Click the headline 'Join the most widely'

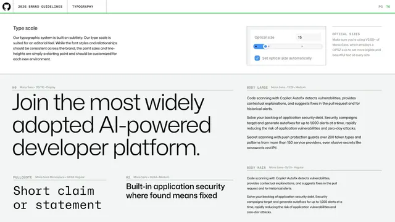tap(109, 102)
